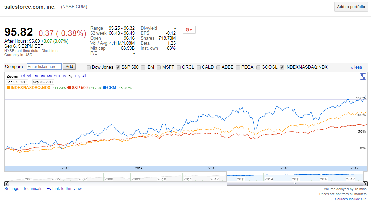Enable Dow Jones comparison checkbox
Image resolution: width=371 pixels, height=203 pixels.
(x=89, y=67)
